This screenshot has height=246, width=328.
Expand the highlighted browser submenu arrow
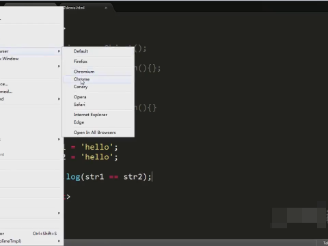click(59, 51)
